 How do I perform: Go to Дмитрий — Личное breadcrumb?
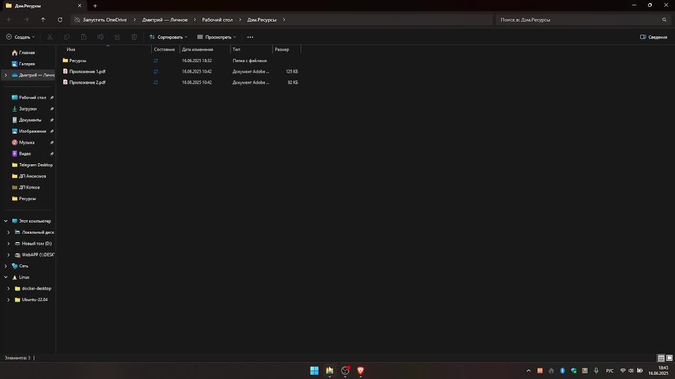[165, 19]
